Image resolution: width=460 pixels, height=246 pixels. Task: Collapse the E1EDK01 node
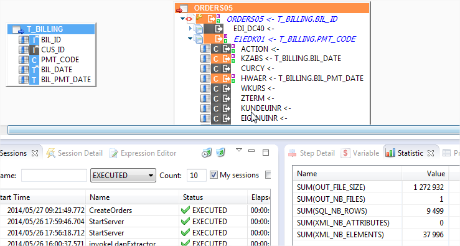[x=190, y=39]
